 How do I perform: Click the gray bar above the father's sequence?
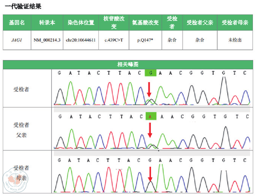153,110
